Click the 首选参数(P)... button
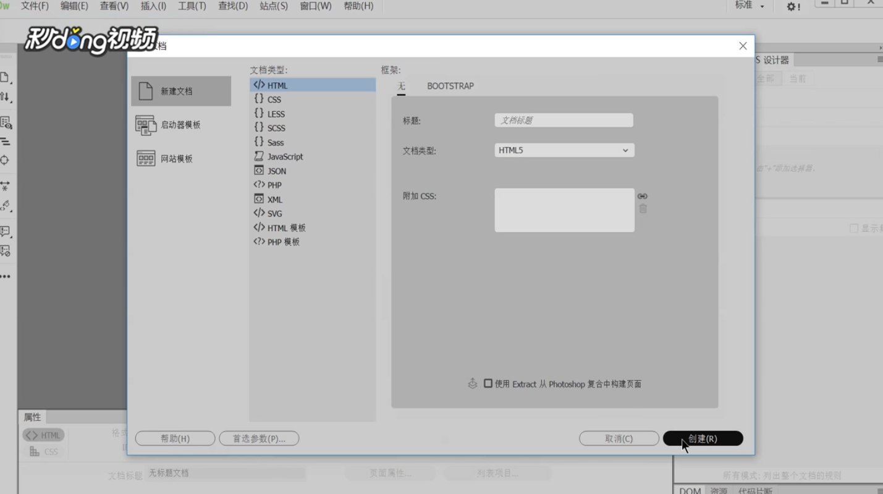Image resolution: width=883 pixels, height=494 pixels. [259, 438]
